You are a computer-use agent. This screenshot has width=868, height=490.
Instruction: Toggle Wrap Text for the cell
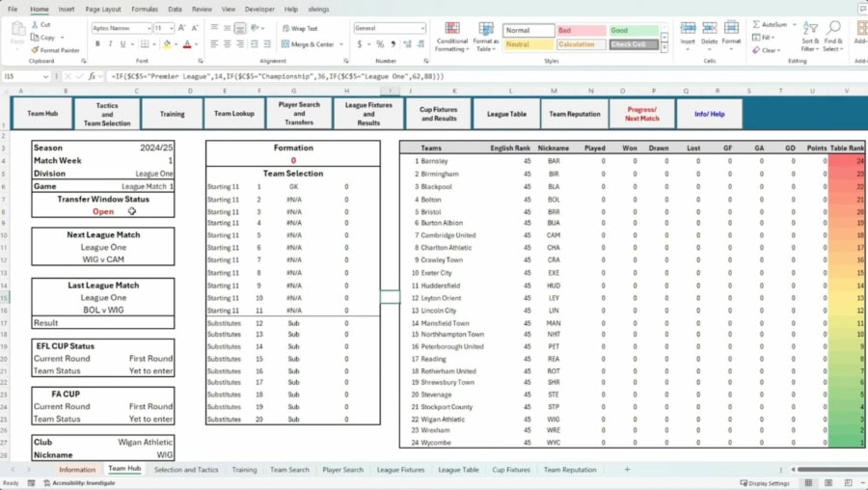point(303,29)
